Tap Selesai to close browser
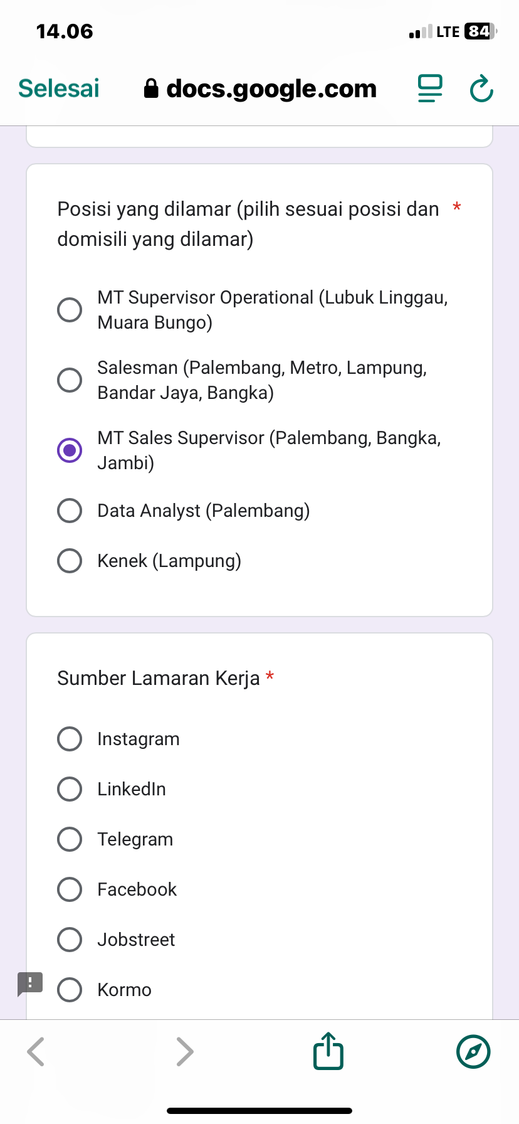 (59, 88)
